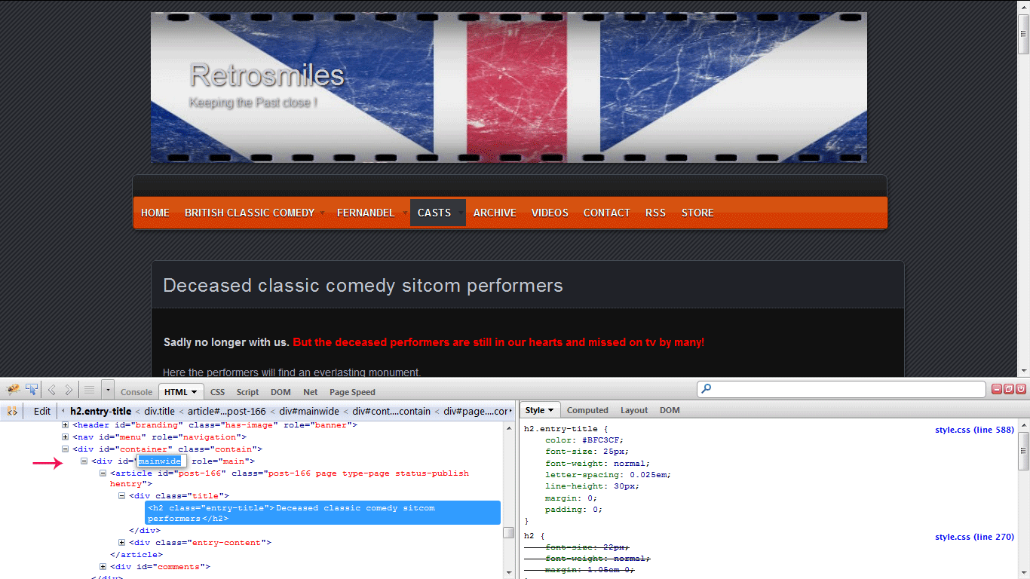Click the Retrosmiles film-strip header banner
1030x579 pixels.
[x=509, y=87]
